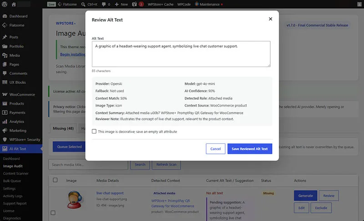Open Bulk Queue submenu item

tap(12, 181)
